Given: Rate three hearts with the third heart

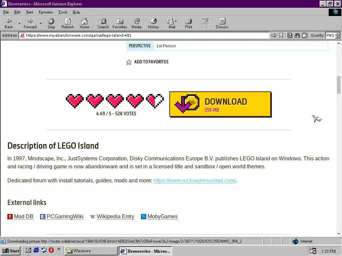Looking at the screenshot, I should (x=115, y=101).
